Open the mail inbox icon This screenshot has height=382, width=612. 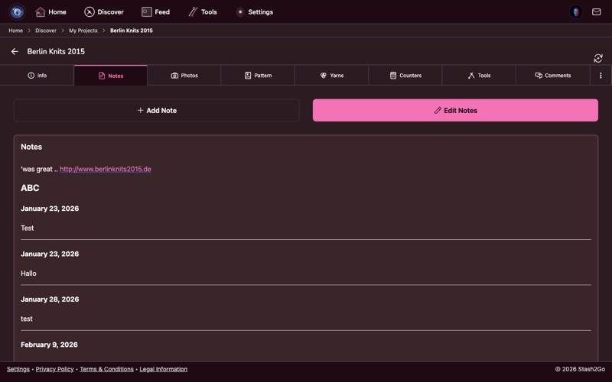click(597, 11)
